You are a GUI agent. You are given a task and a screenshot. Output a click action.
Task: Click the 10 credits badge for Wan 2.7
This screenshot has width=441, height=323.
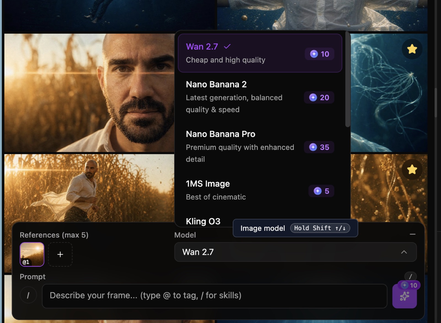(319, 54)
